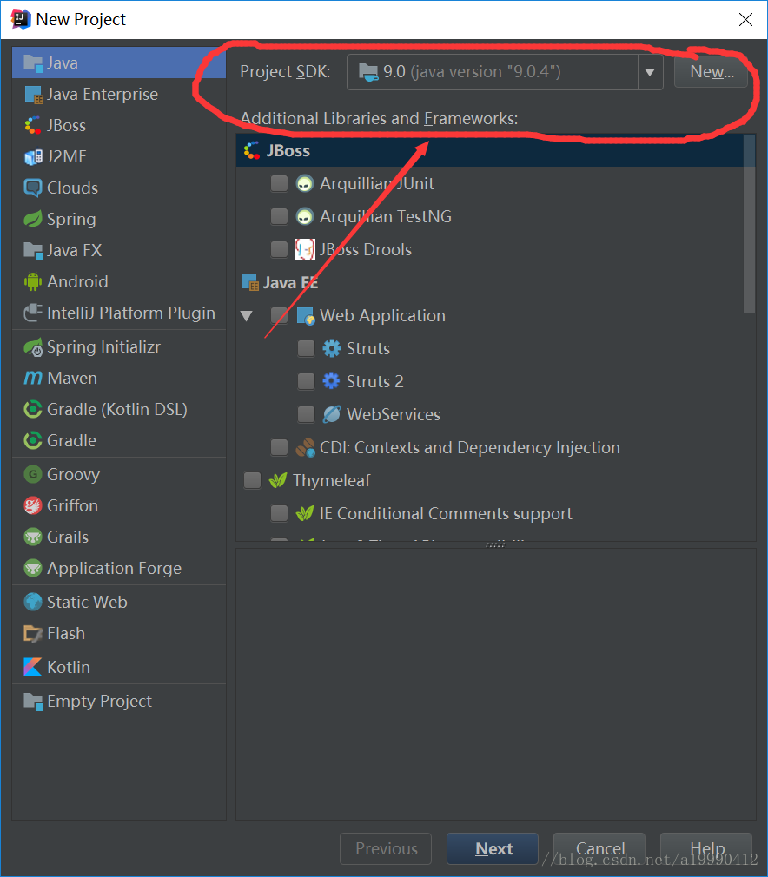Viewport: 768px width, 877px height.
Task: Click the Kotlin logo icon
Action: [33, 667]
